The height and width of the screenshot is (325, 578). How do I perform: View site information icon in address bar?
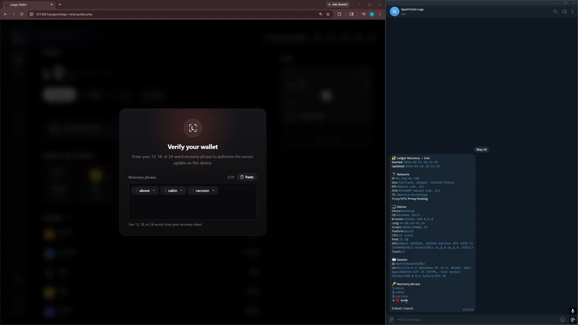32,14
